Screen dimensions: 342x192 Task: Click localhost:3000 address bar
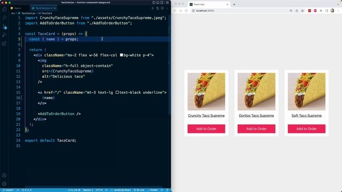(240, 11)
